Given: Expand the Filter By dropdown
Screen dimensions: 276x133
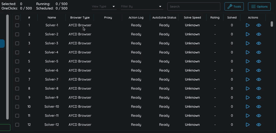Looking at the screenshot, I should tap(141, 6).
